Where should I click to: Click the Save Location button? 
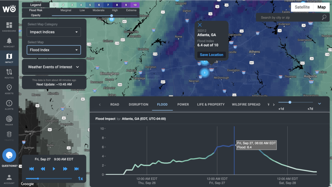[x=211, y=55]
